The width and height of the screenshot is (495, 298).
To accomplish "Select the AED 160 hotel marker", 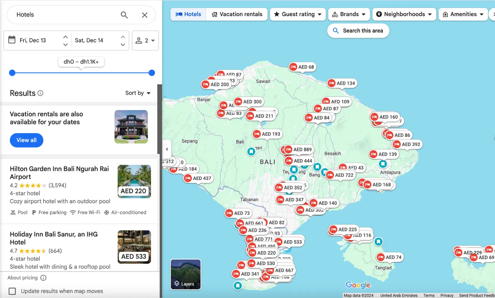I will [x=385, y=117].
